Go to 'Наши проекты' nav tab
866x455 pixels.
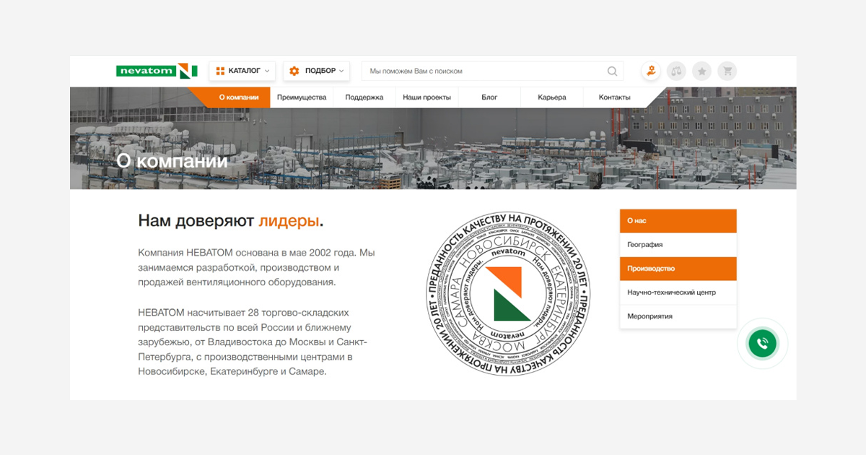coord(427,97)
